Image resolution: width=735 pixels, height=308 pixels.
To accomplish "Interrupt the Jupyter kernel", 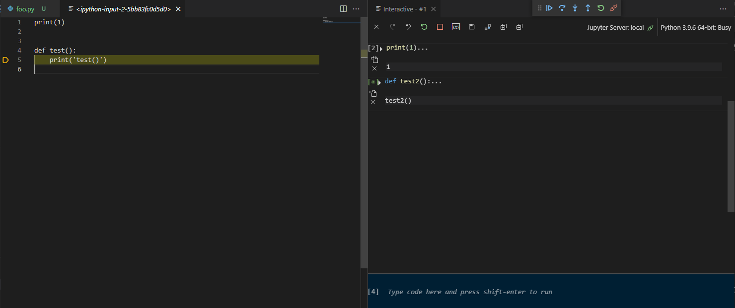I will coord(440,27).
